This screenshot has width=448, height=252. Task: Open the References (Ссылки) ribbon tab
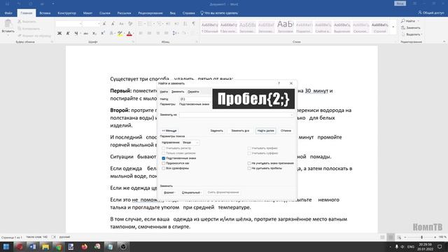105,13
